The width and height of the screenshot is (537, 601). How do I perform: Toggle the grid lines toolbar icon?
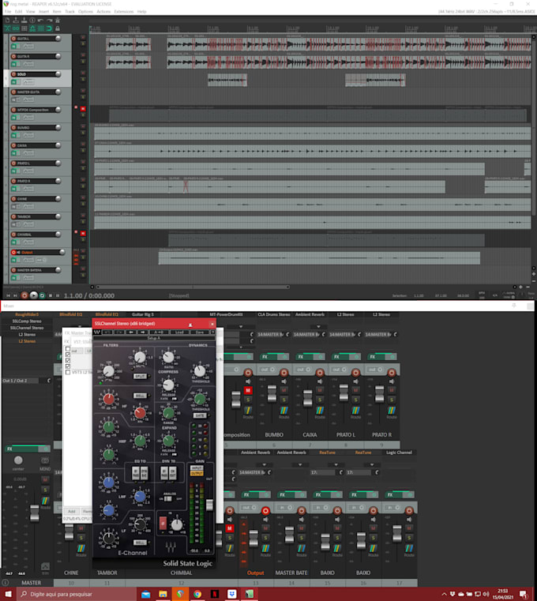pyautogui.click(x=40, y=28)
